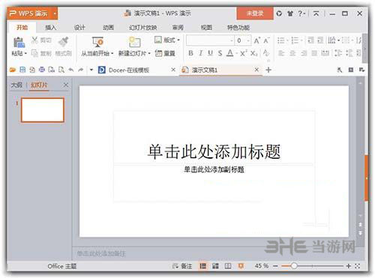Add a new document tab with plus

pyautogui.click(x=268, y=70)
